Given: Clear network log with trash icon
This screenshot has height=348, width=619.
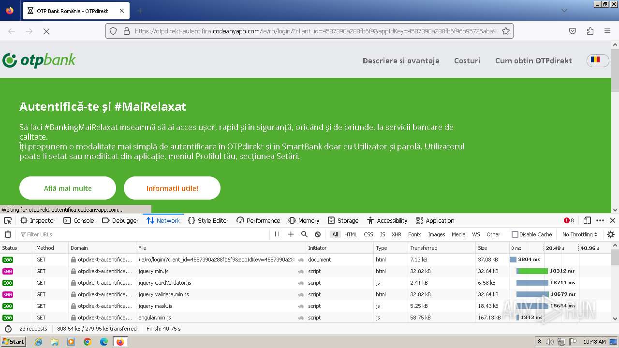Looking at the screenshot, I should [8, 234].
